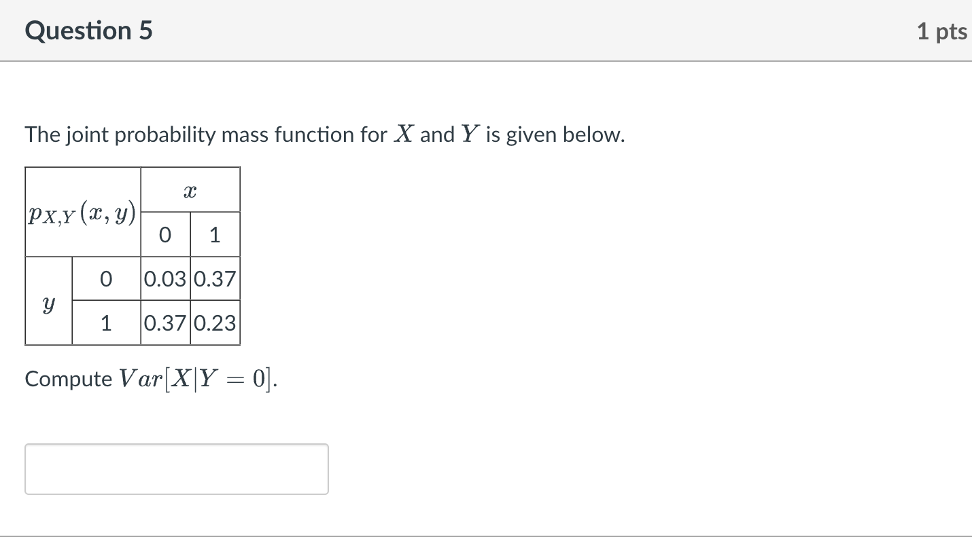Click the divider below the question

pos(486,535)
